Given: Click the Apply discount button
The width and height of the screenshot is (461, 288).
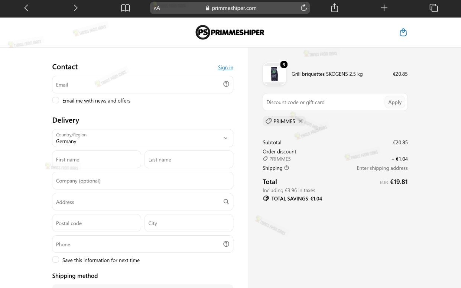Looking at the screenshot, I should pos(395,102).
